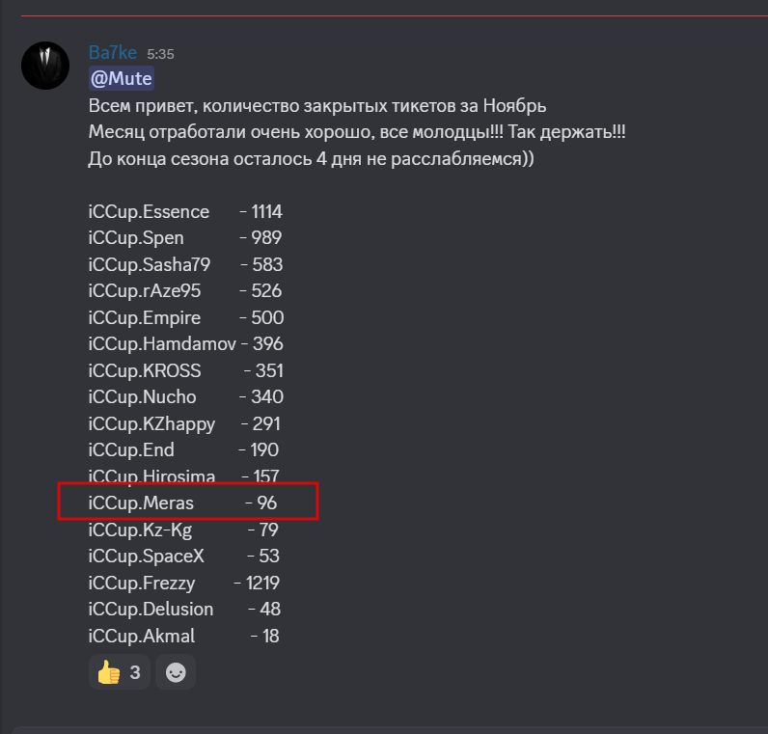
Task: Select the iCCup.Delusion 48 row
Action: 184,610
